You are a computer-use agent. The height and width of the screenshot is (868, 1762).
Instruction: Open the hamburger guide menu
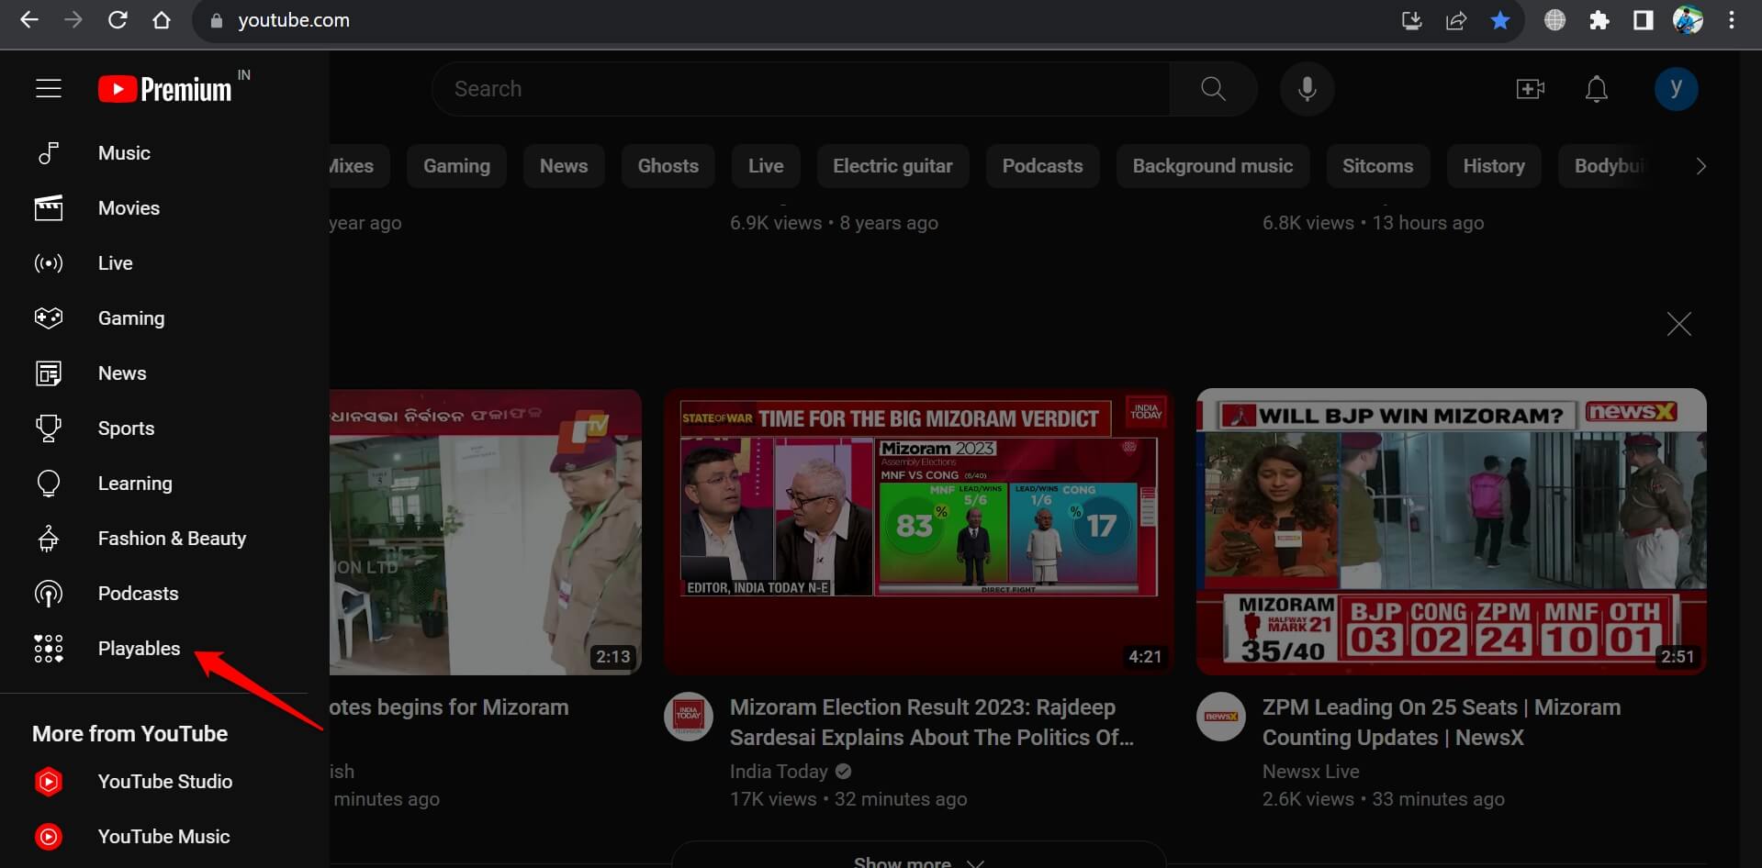pyautogui.click(x=49, y=89)
